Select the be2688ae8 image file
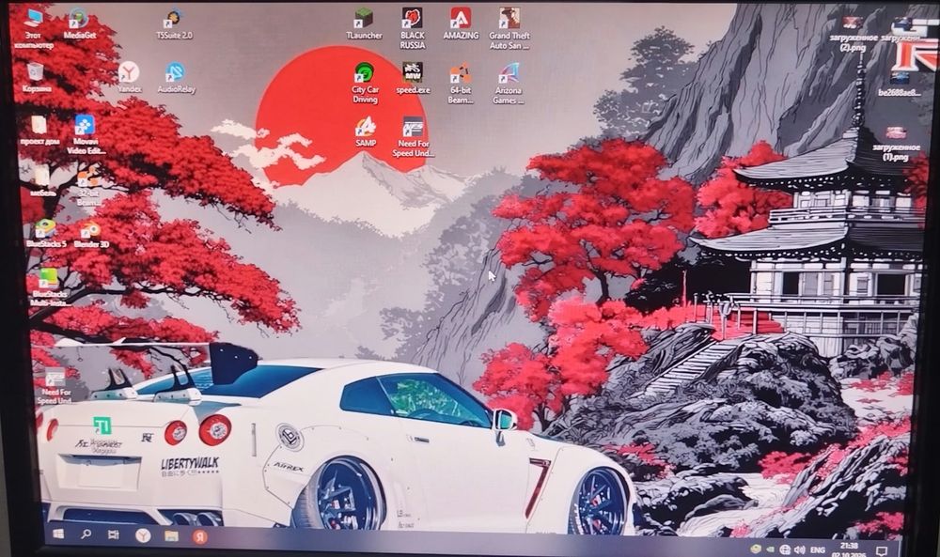This screenshot has width=940, height=557. [x=899, y=84]
